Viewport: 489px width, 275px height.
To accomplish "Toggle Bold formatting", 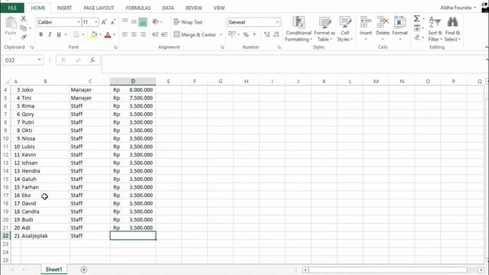I will point(40,34).
